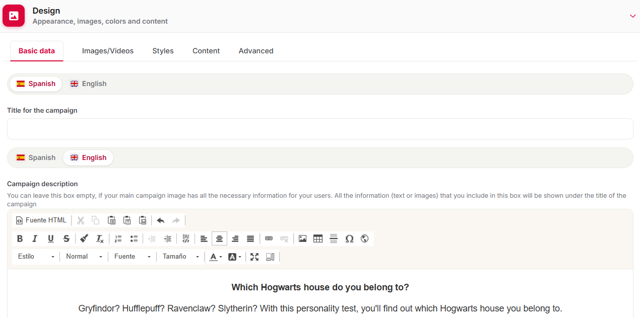The image size is (640, 318).
Task: Toggle center alignment
Action: coord(219,238)
